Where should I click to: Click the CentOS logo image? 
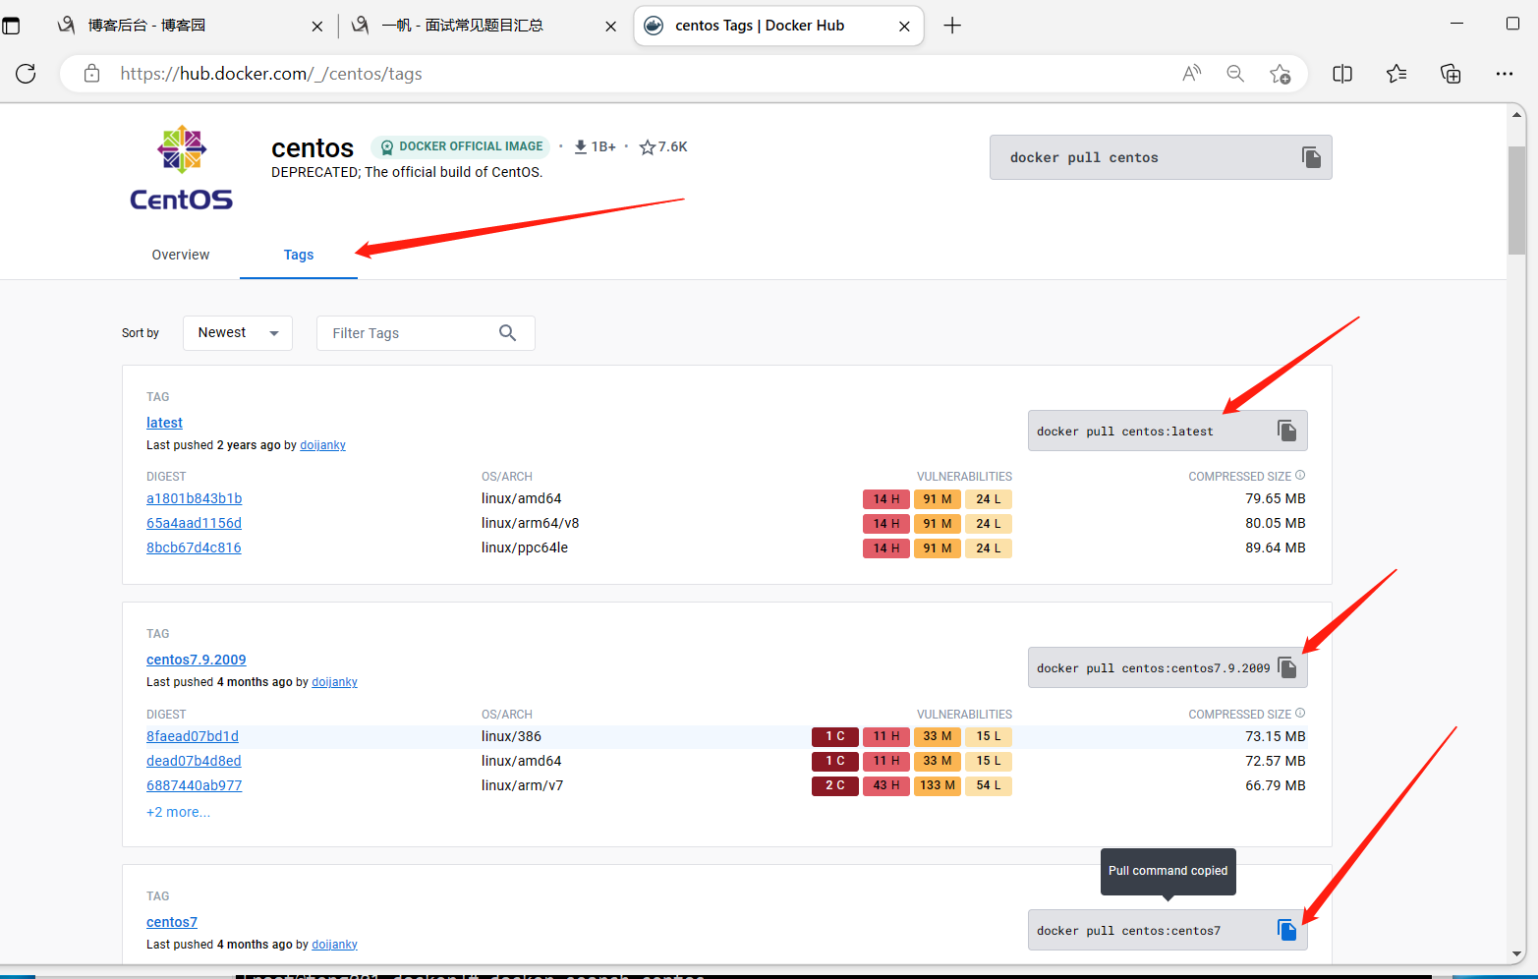pos(182,169)
